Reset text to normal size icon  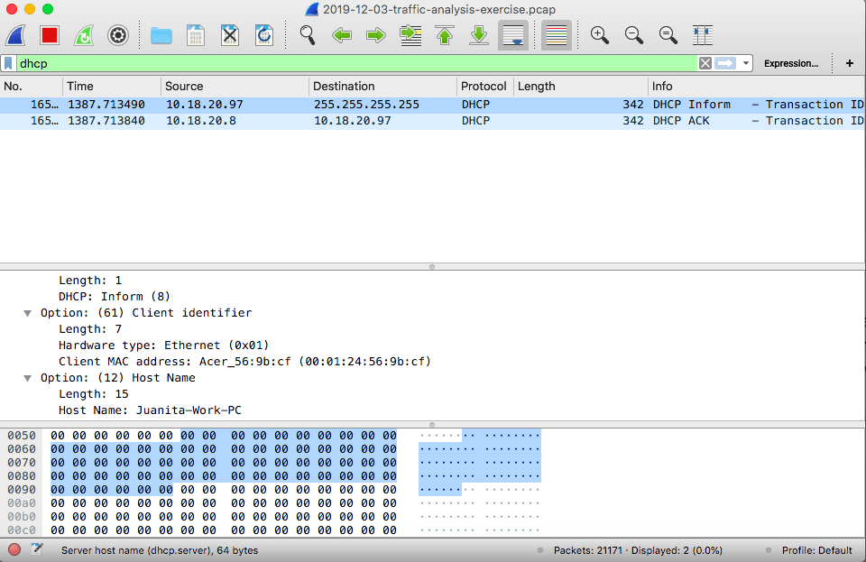(668, 35)
